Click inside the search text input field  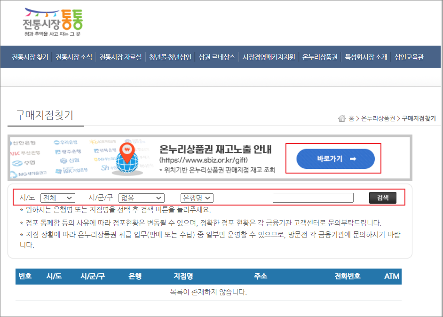(313, 198)
